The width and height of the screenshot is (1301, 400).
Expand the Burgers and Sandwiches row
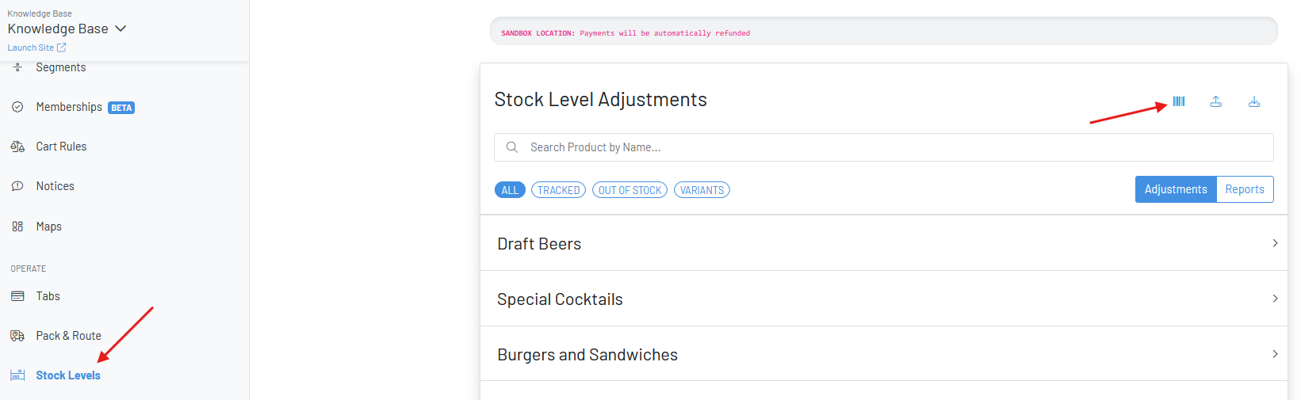883,354
